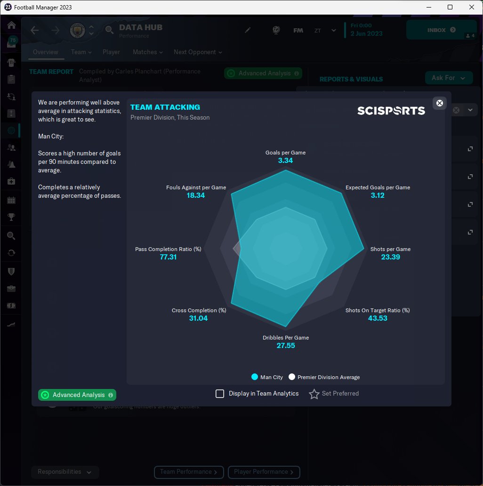This screenshot has width=483, height=486.
Task: Click Pass Completion Ratio value 77.31
Action: (x=168, y=257)
